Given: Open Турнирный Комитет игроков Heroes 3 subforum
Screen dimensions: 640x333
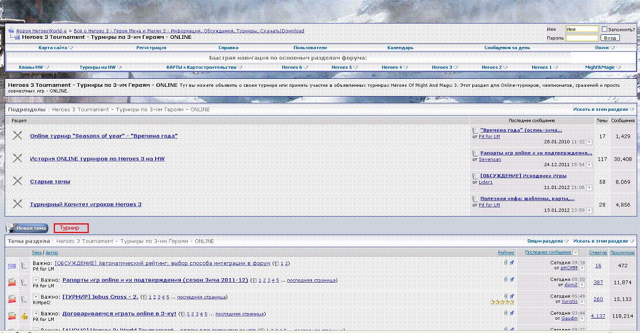Looking at the screenshot, I should (x=86, y=204).
